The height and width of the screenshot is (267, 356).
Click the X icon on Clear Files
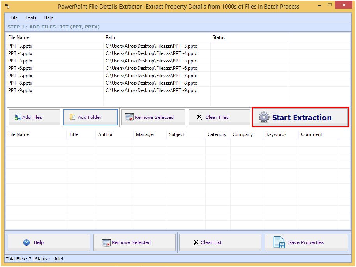pyautogui.click(x=199, y=117)
